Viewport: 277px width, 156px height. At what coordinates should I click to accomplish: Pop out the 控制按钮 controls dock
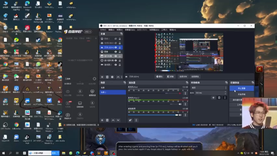pos(253,83)
